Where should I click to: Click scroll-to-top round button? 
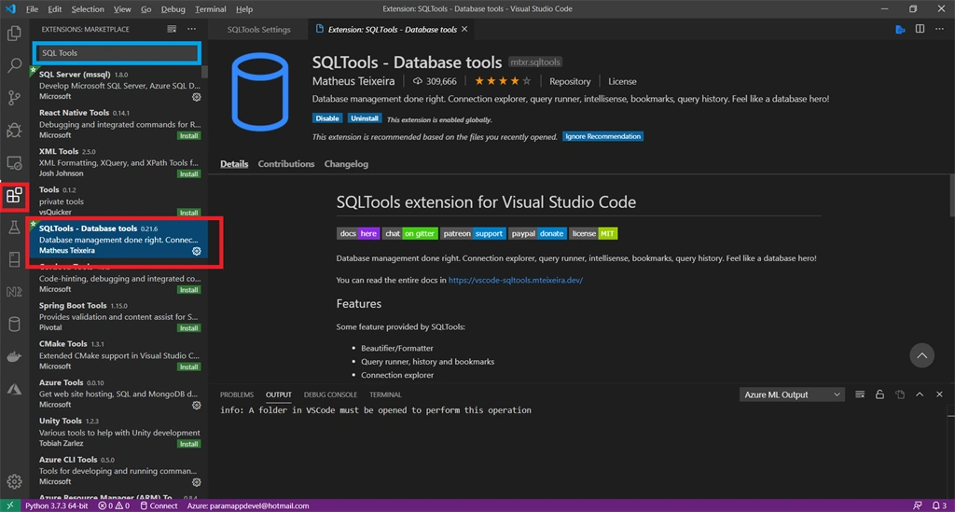(x=921, y=355)
